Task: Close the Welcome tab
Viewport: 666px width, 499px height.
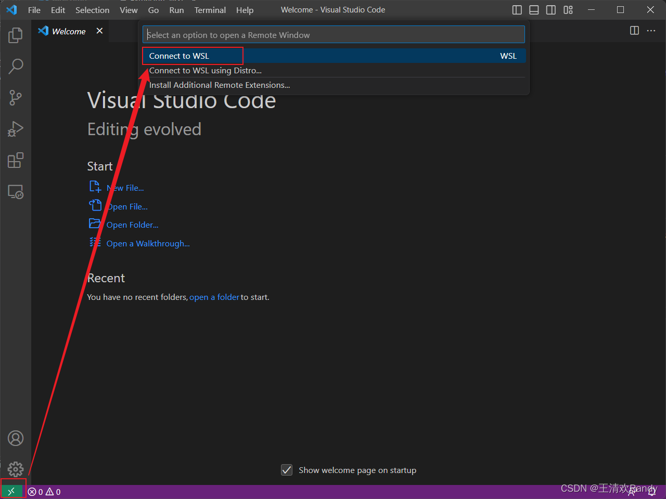Action: (99, 31)
